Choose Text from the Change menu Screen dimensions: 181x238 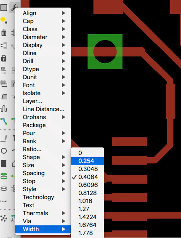pyautogui.click(x=43, y=205)
